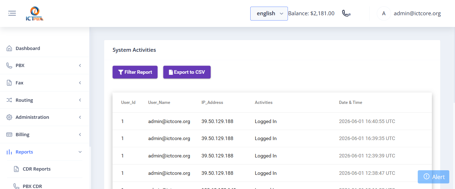The height and width of the screenshot is (189, 455).
Task: Click the Routing shuffle icon
Action: click(x=9, y=100)
